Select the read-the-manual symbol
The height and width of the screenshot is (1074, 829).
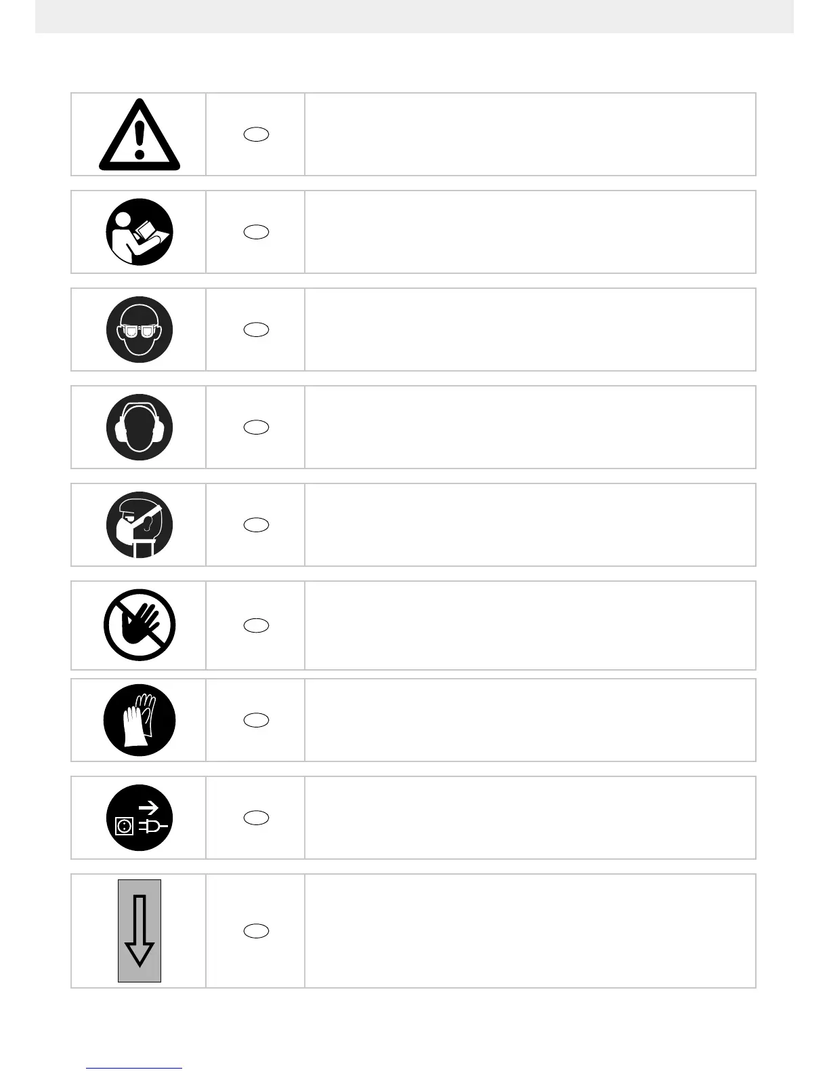pyautogui.click(x=140, y=232)
